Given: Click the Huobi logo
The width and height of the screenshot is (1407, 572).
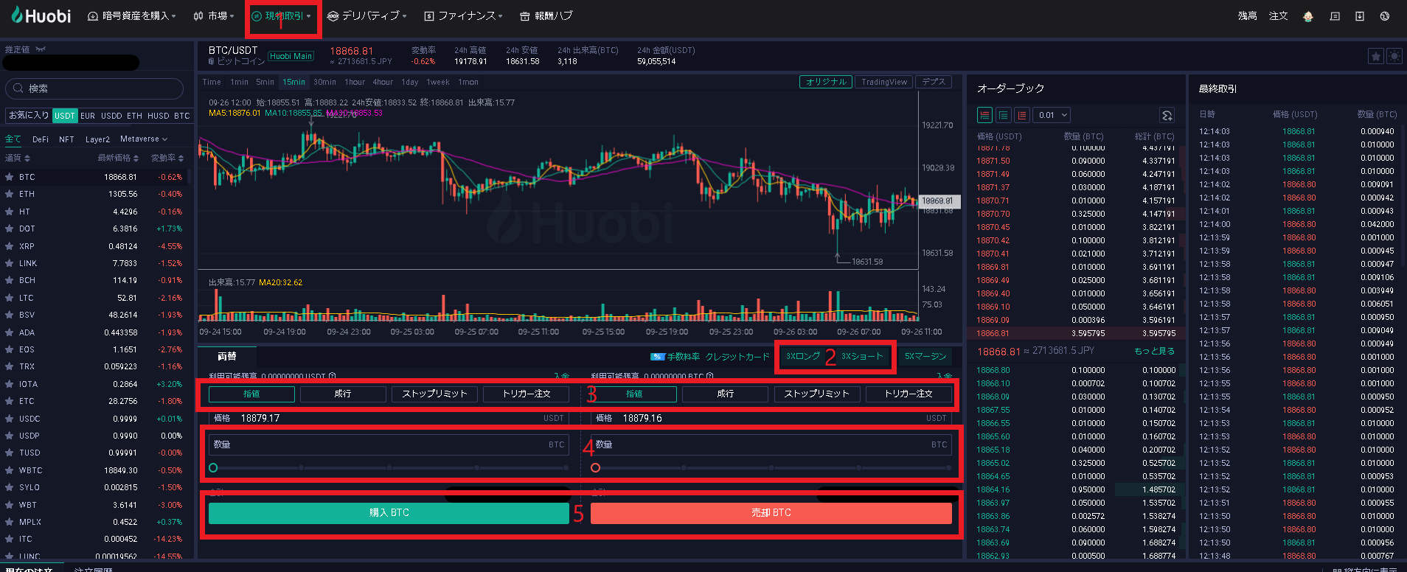Looking at the screenshot, I should (41, 15).
